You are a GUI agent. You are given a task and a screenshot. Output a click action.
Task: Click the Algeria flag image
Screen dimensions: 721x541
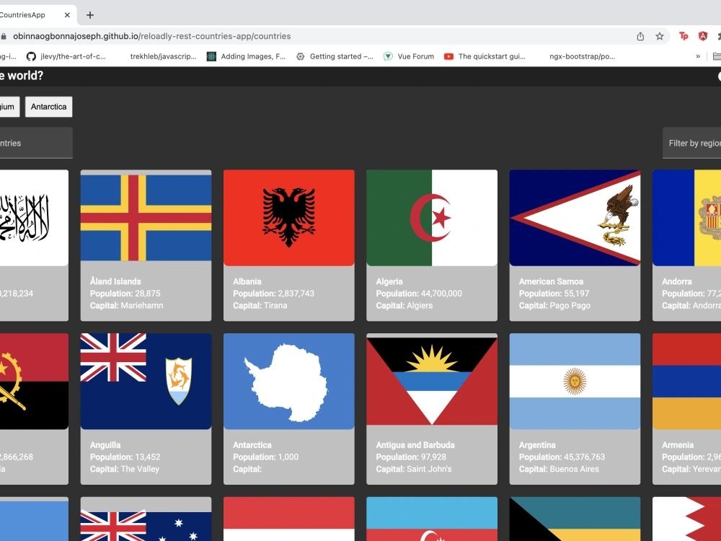432,218
